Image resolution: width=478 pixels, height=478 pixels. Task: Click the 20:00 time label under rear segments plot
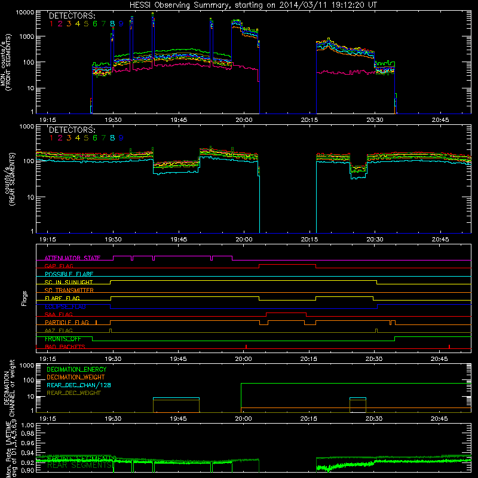click(x=244, y=240)
